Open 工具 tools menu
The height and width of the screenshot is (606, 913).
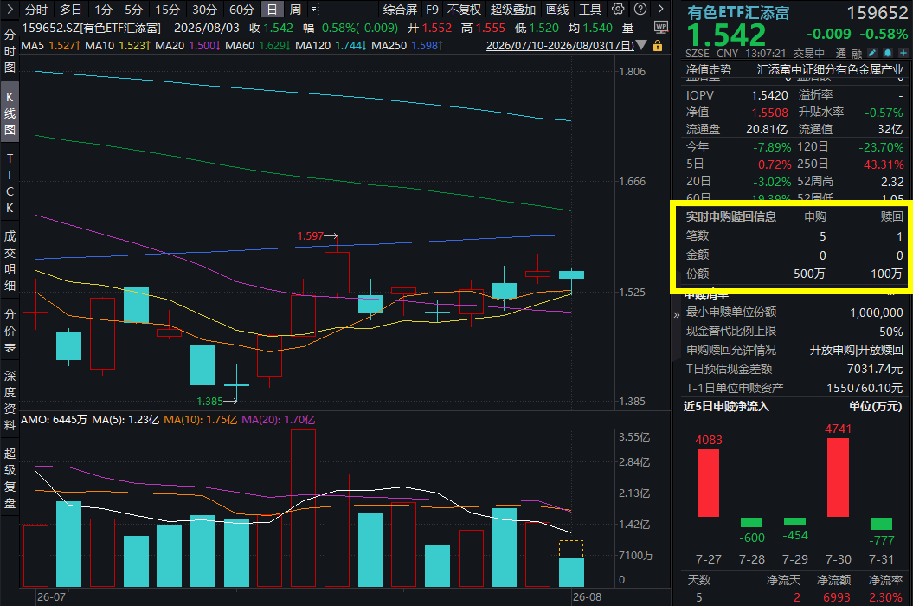[590, 10]
